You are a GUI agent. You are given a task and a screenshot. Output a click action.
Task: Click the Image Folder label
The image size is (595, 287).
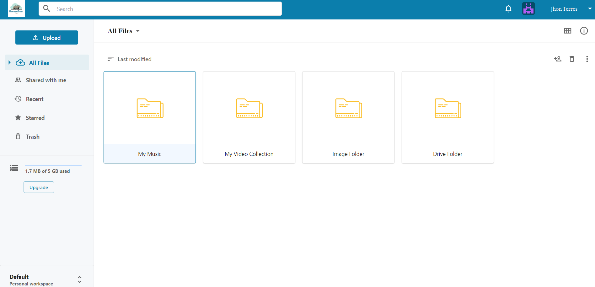pyautogui.click(x=348, y=154)
